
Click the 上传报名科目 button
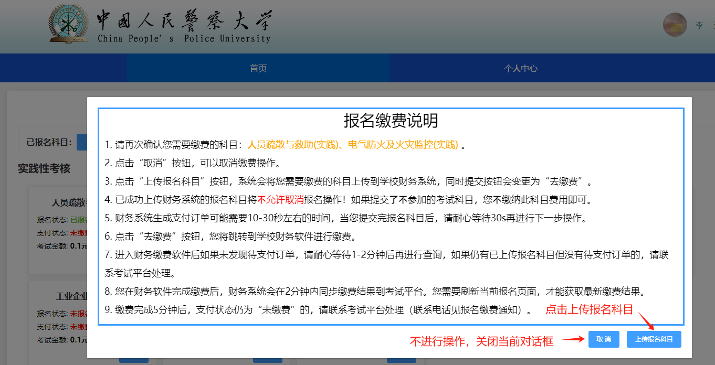point(654,339)
